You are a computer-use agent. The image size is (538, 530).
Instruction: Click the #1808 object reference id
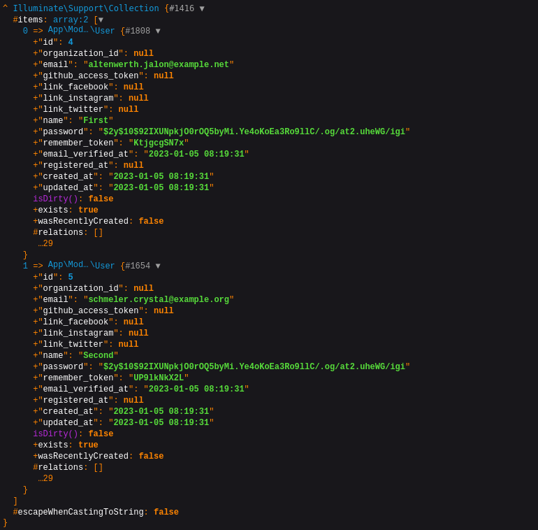138,31
